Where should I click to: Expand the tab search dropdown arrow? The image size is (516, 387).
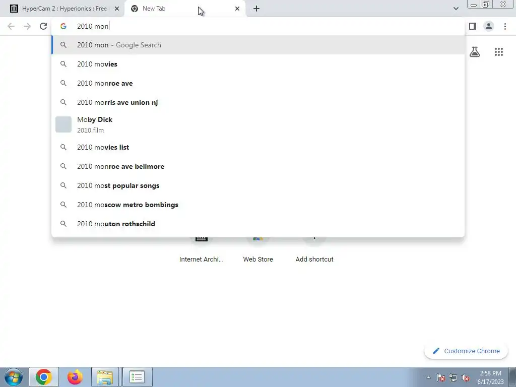(x=456, y=9)
